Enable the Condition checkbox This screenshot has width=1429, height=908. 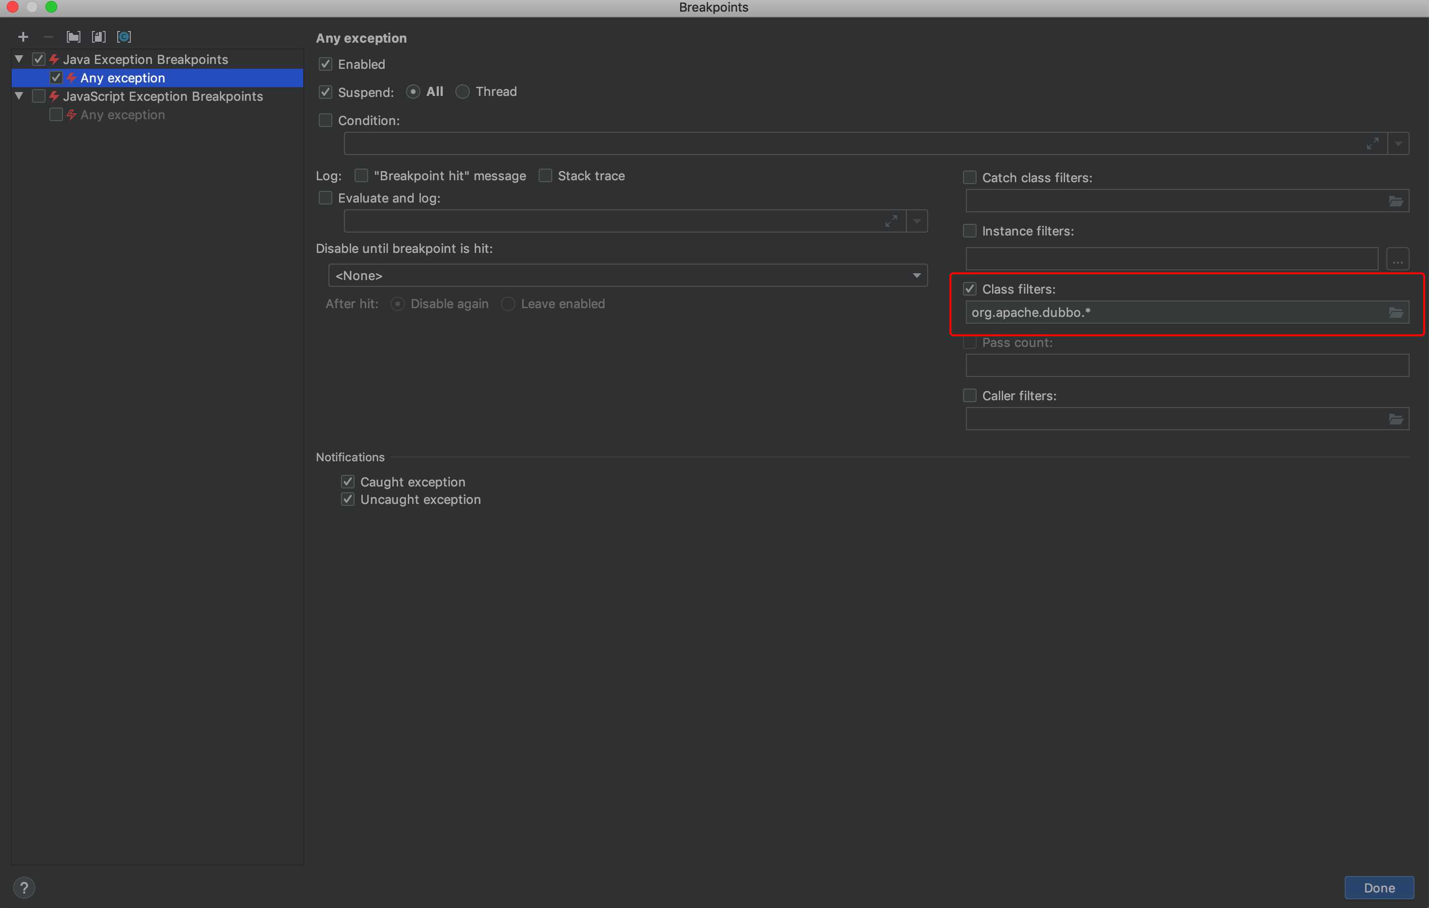pyautogui.click(x=326, y=120)
